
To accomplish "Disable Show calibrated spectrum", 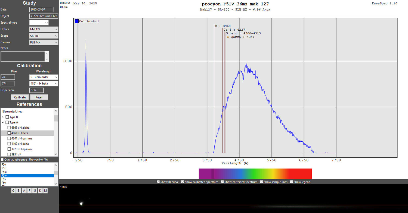I will pyautogui.click(x=183, y=182).
